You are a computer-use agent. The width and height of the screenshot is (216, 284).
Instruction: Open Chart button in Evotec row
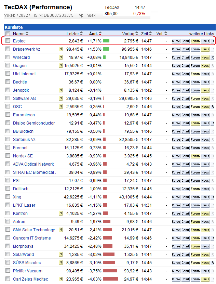click(x=185, y=41)
